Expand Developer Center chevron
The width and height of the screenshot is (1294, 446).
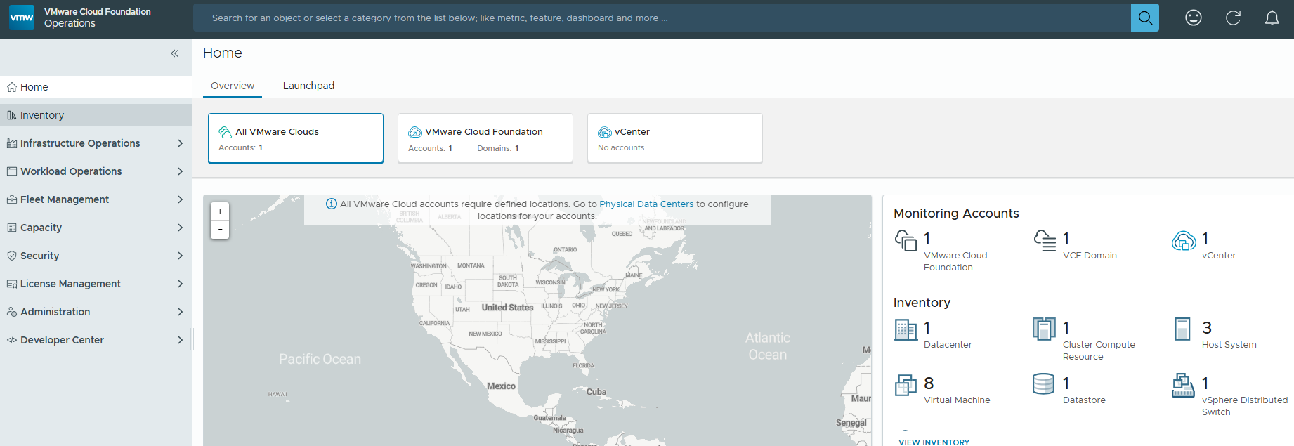click(x=181, y=340)
